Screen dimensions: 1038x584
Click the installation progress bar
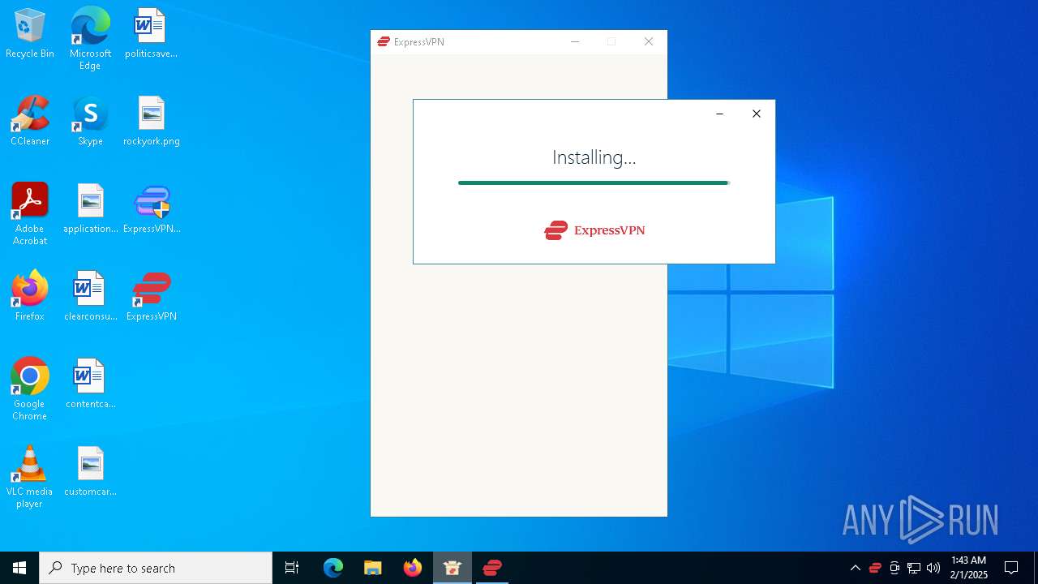pos(594,182)
